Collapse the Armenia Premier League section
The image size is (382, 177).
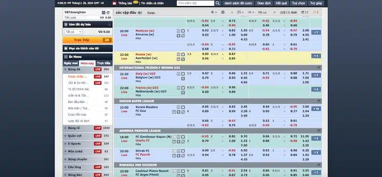(319, 131)
